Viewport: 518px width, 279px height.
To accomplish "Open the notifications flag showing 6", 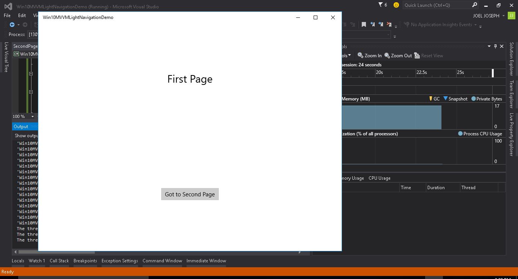I will tap(382, 5).
